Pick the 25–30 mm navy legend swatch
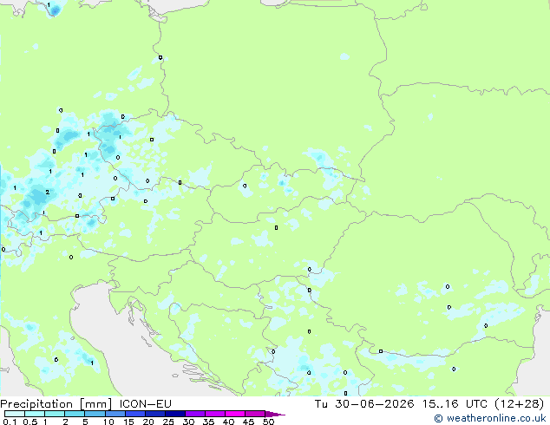Screen dimensions: 550x425 174,414
